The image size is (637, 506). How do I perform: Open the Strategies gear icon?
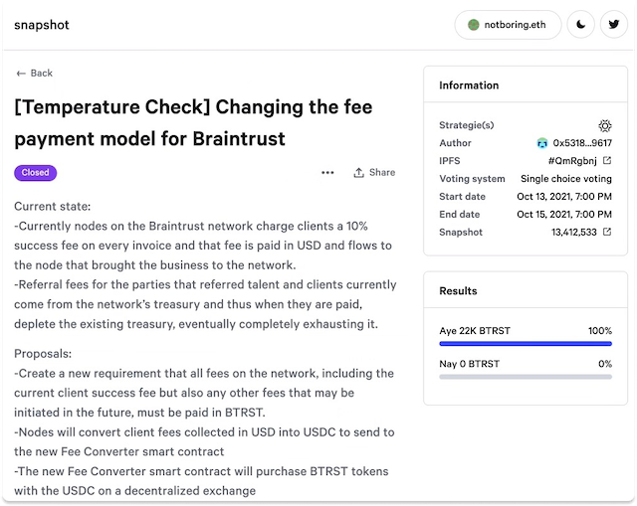click(605, 125)
